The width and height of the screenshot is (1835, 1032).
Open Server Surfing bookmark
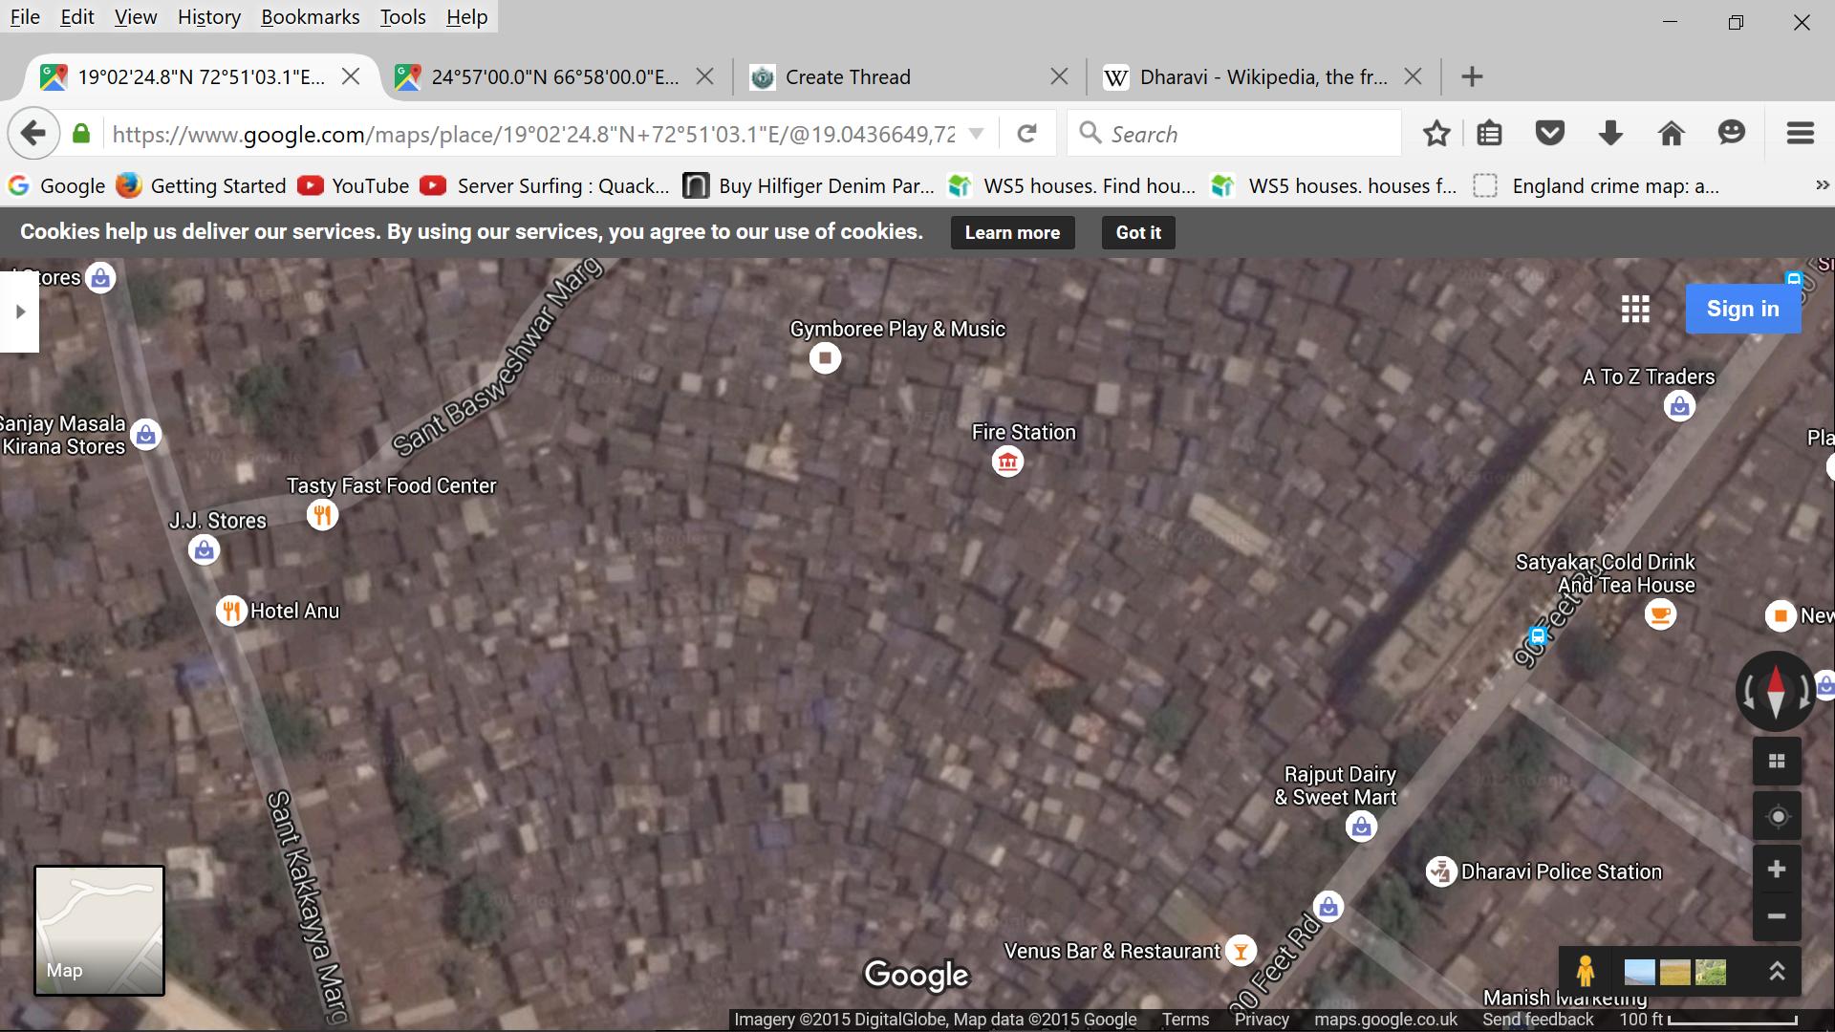546,185
